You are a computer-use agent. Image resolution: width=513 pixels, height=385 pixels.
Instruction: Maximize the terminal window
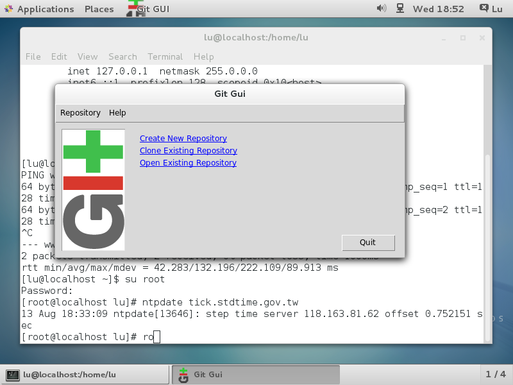coord(462,38)
